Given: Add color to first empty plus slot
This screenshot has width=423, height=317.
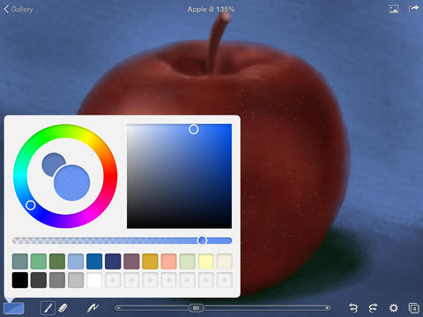Looking at the screenshot, I should (113, 280).
